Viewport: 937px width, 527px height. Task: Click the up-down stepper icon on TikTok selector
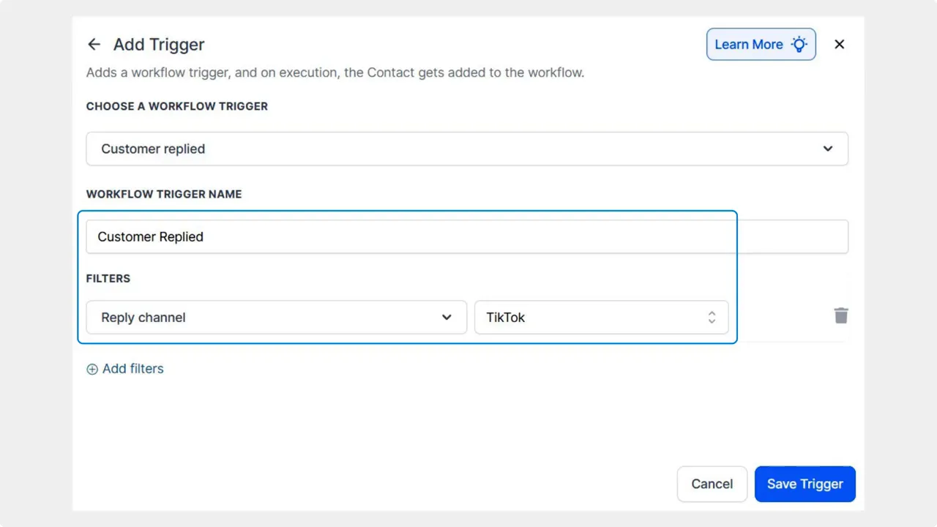point(712,317)
